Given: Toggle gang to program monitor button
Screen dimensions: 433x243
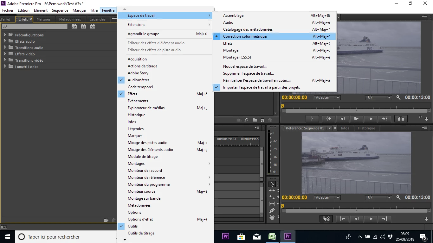Looking at the screenshot, I should 326,219.
